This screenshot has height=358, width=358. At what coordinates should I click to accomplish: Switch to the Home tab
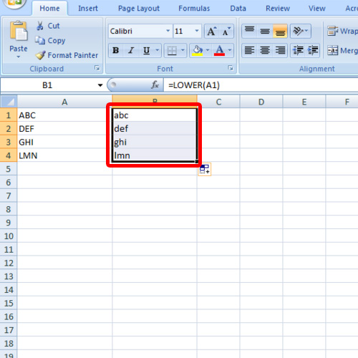tap(49, 9)
